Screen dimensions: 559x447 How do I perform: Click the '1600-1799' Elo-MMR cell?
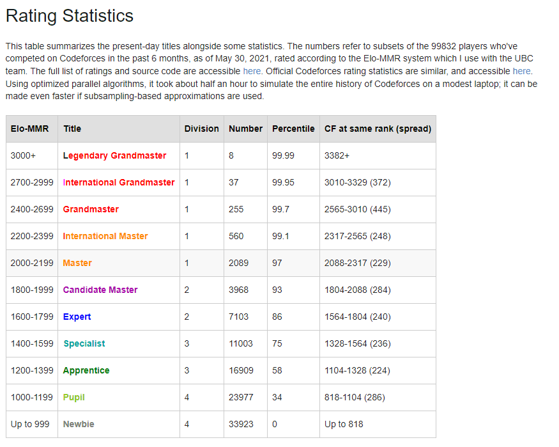(x=32, y=317)
